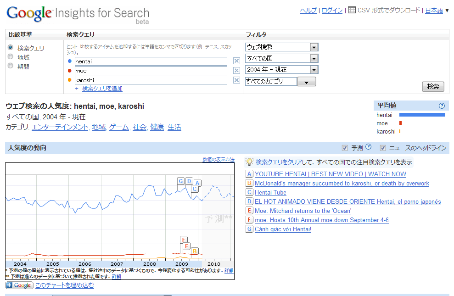Remove the moe query with its X icon
The height and width of the screenshot is (296, 454).
236,70
